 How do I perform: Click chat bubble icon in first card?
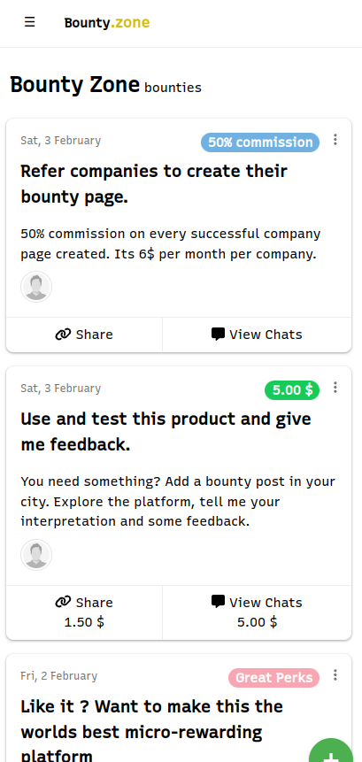point(218,335)
